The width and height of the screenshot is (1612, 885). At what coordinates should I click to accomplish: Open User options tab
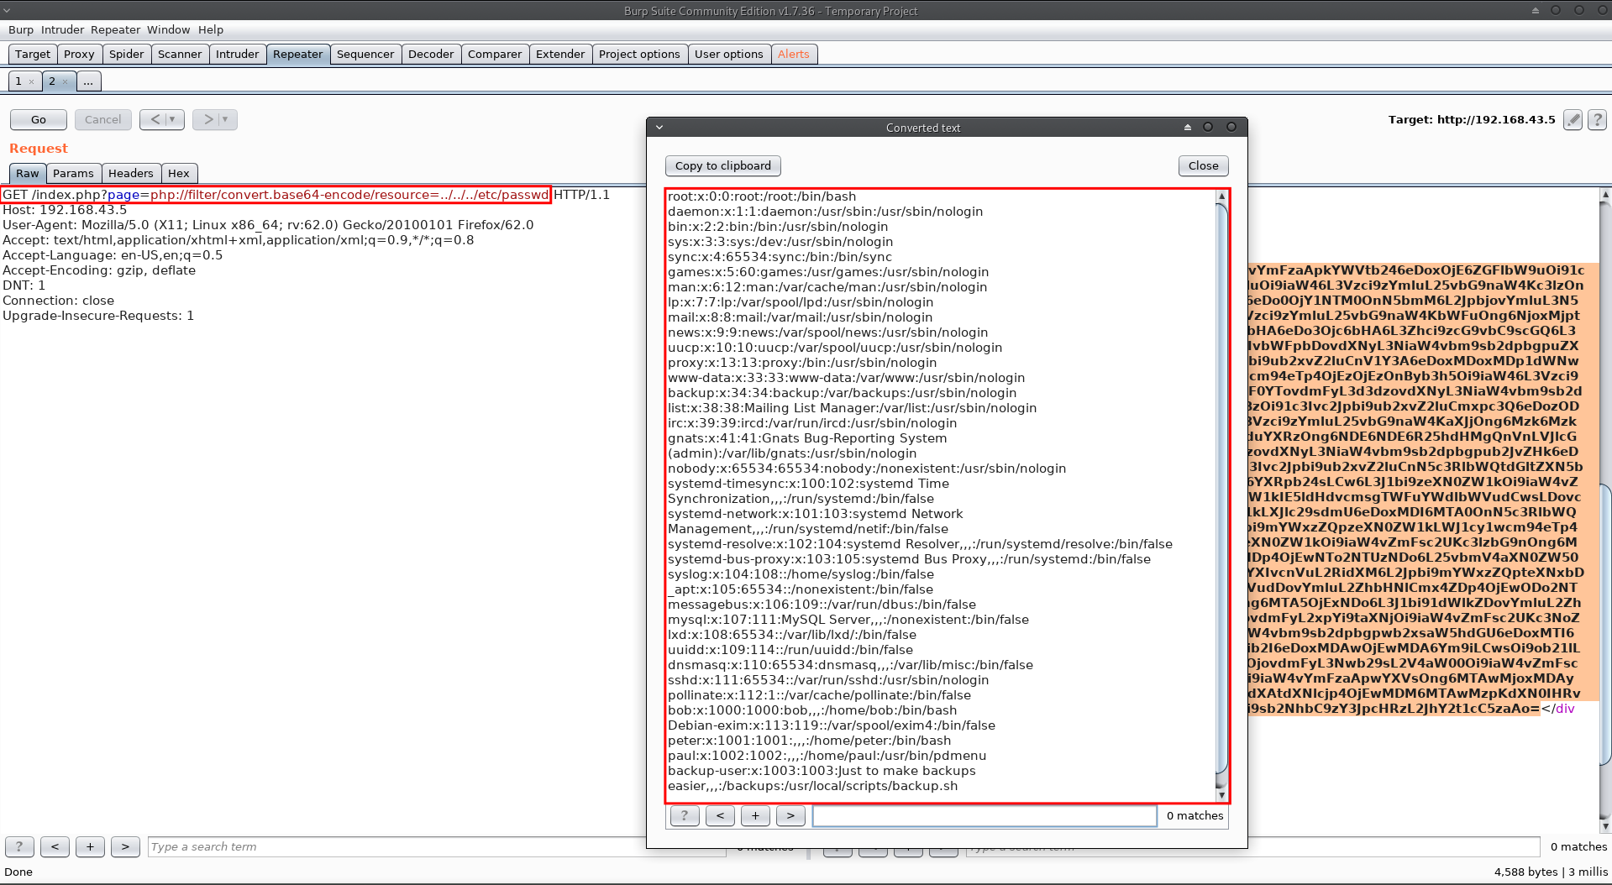click(729, 54)
